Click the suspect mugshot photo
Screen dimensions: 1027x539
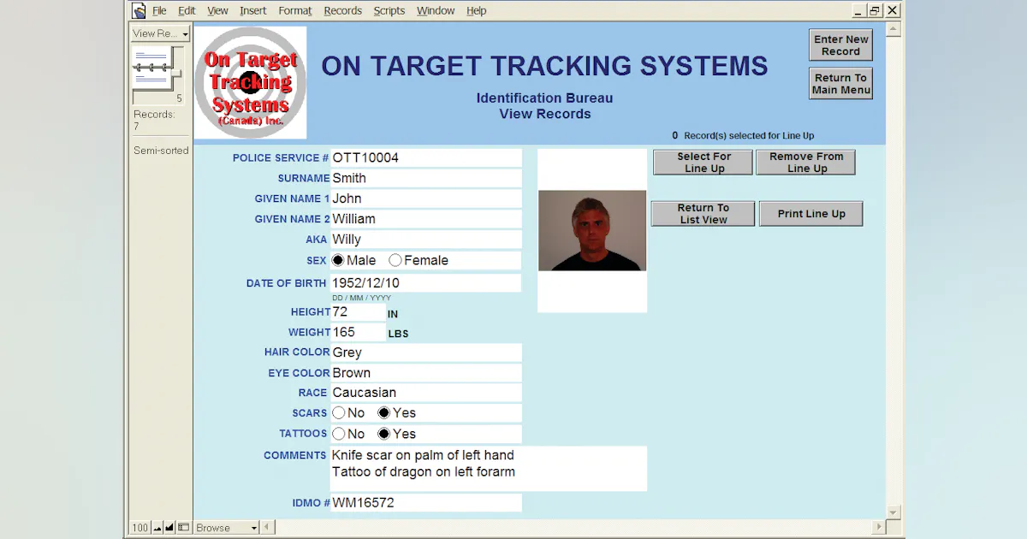(x=592, y=231)
